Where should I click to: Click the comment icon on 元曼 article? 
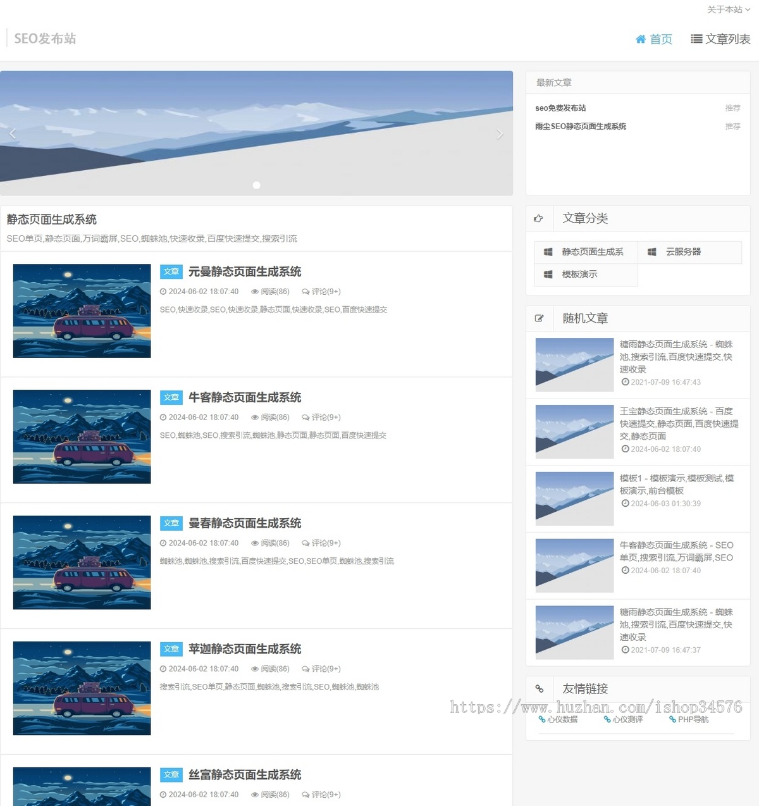305,292
